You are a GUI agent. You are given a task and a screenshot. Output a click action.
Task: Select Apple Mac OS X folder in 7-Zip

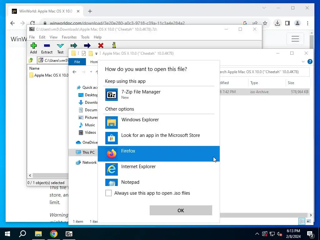point(49,75)
